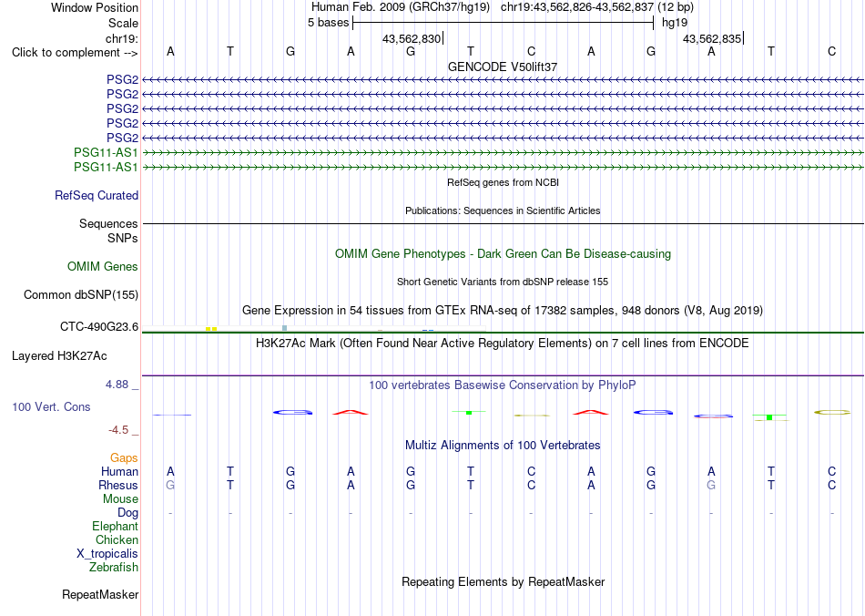Click the chr19: label on the ruler
Image resolution: width=865 pixels, height=616 pixels.
click(122, 38)
